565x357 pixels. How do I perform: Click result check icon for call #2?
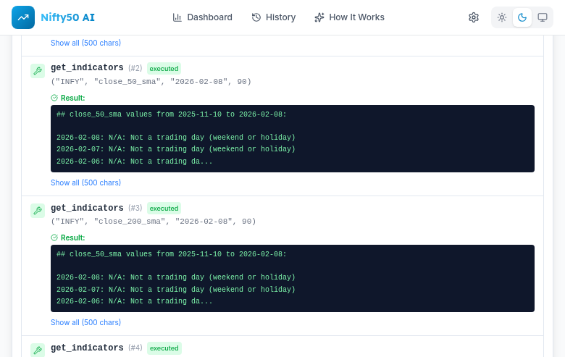click(x=54, y=98)
